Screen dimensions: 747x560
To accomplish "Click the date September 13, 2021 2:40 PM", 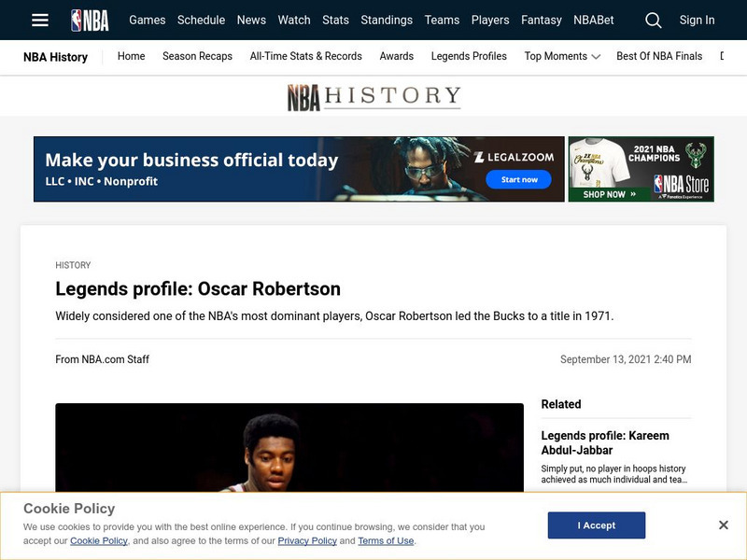I will (626, 359).
